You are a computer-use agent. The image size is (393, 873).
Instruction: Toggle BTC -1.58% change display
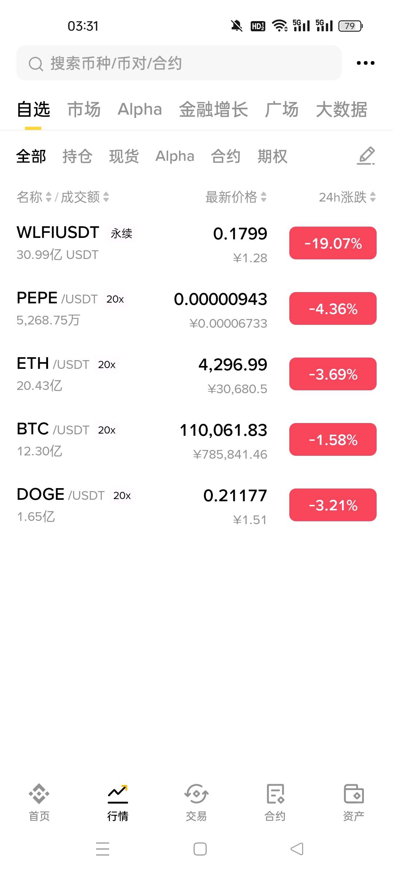click(333, 439)
